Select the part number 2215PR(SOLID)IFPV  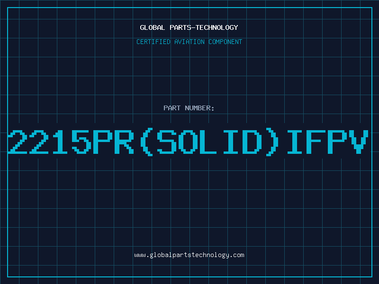(x=188, y=142)
